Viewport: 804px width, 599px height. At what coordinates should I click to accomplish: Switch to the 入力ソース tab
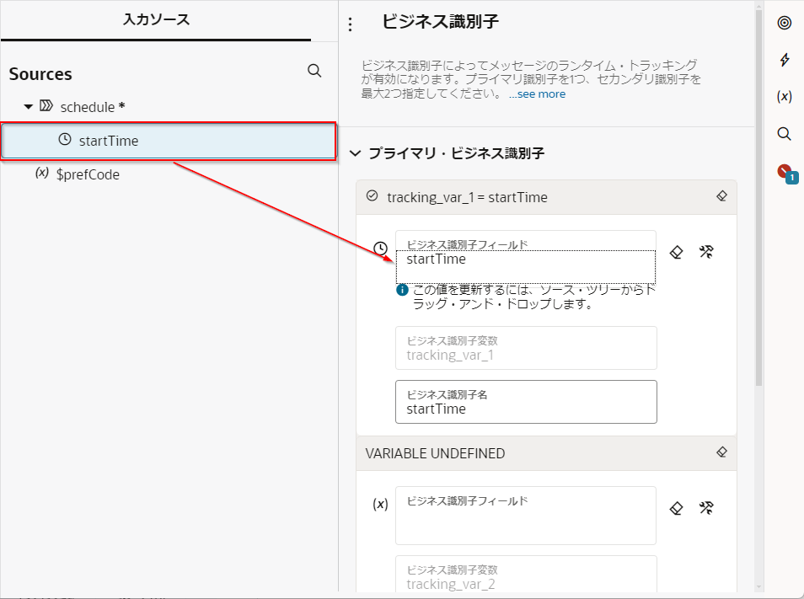tap(156, 19)
